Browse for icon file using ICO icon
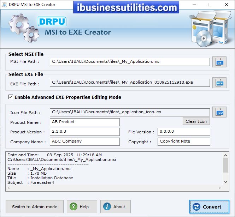Image resolution: width=235 pixels, height=217 pixels. (219, 112)
